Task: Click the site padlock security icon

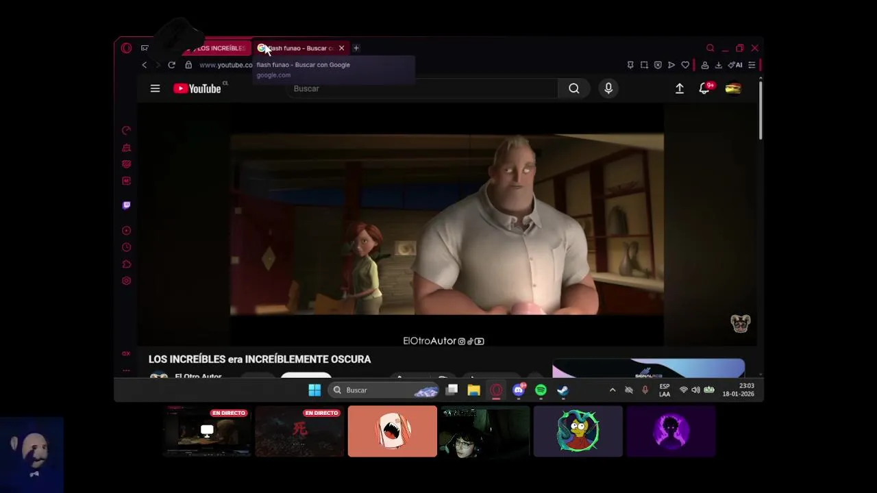Action: tap(188, 65)
